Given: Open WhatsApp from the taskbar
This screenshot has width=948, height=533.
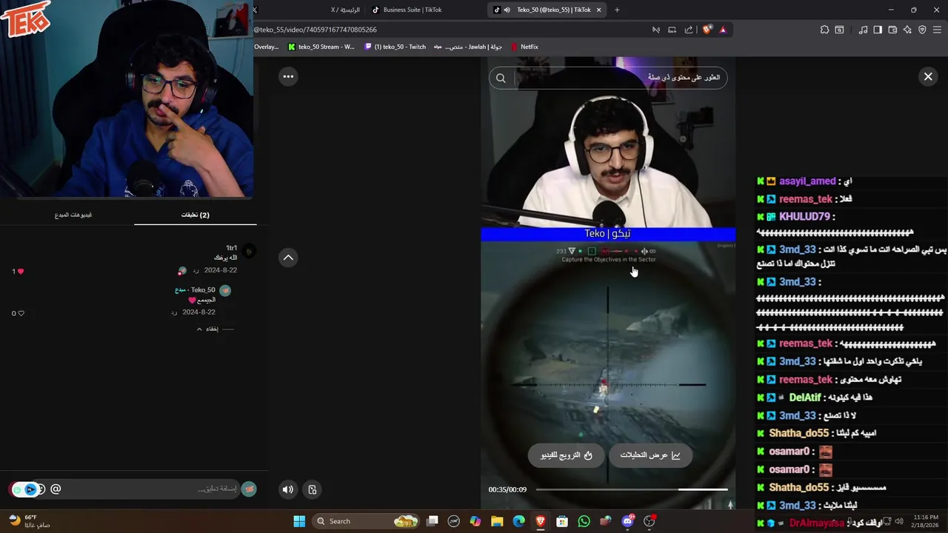Looking at the screenshot, I should [584, 521].
